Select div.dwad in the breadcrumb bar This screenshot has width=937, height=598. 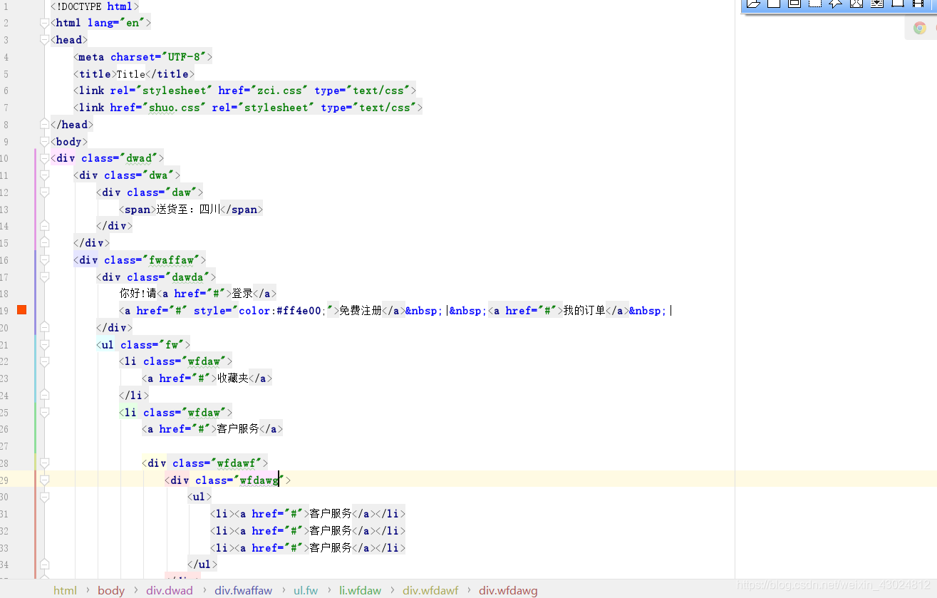pos(170,590)
